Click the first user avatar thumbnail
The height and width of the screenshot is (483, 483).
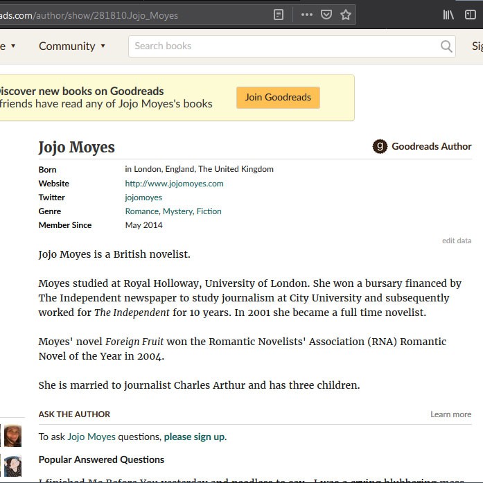[x=12, y=436]
